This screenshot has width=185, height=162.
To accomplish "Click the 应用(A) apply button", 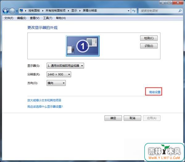I will [x=152, y=118].
